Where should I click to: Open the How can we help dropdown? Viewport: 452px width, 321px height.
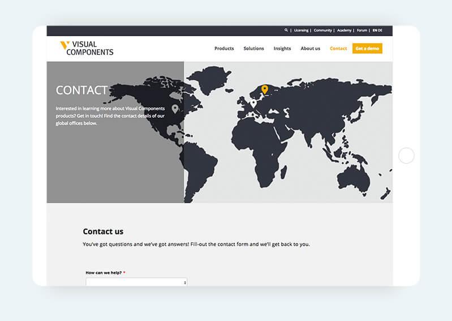136,282
